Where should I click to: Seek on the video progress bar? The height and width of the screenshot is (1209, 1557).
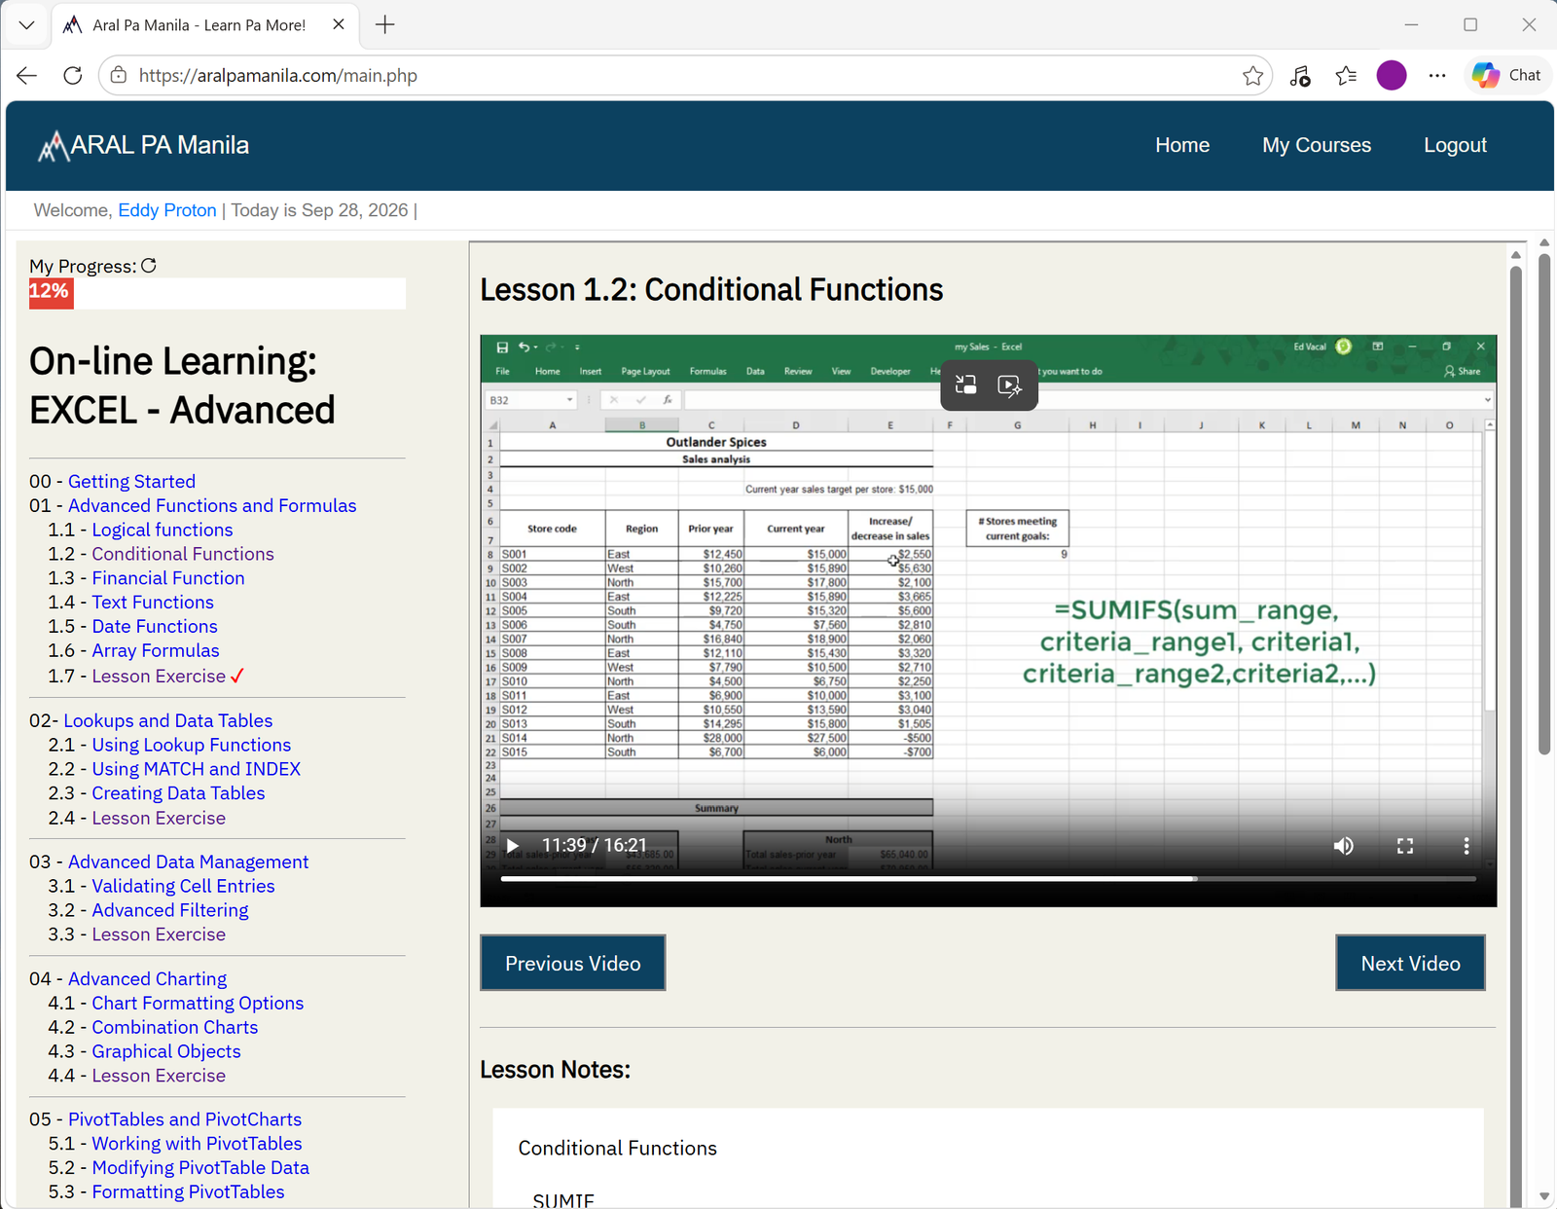989,879
